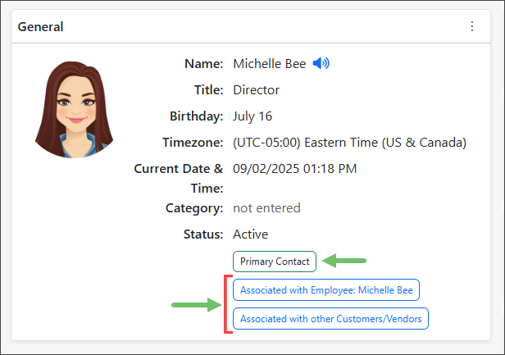The image size is (505, 355).
Task: Open Associated with other Customers/Vendors link
Action: pyautogui.click(x=330, y=318)
